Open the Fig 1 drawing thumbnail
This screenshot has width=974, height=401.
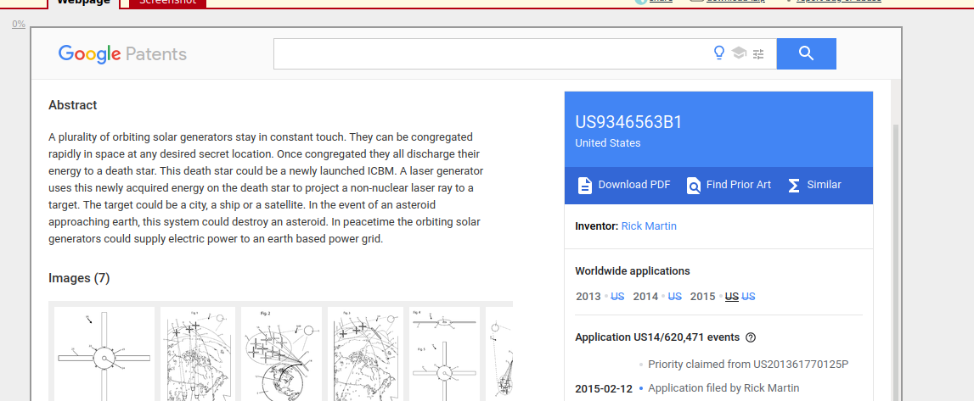coord(198,354)
